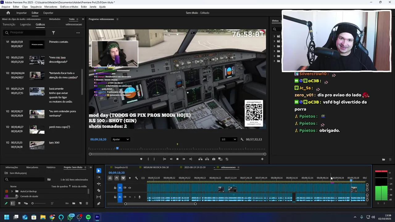Click the Extract button in Program Monitor
The width and height of the screenshot is (395, 222).
pyautogui.click(x=207, y=159)
